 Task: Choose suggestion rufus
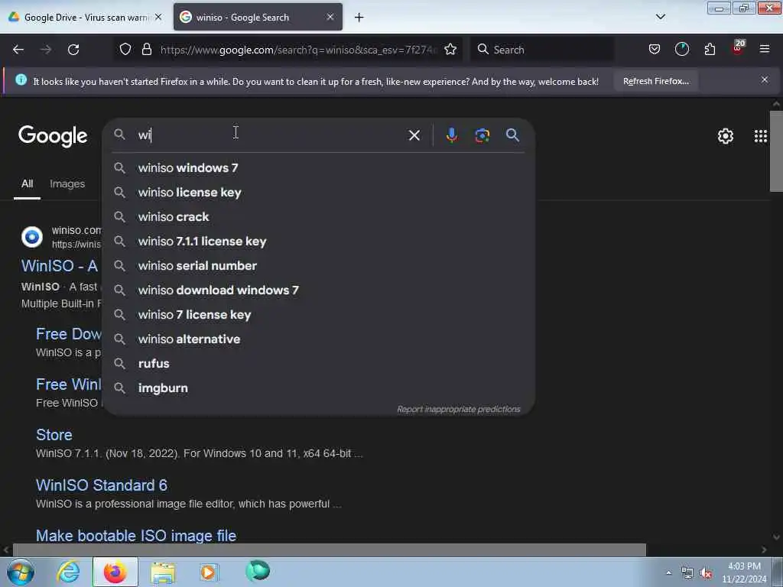point(319,363)
